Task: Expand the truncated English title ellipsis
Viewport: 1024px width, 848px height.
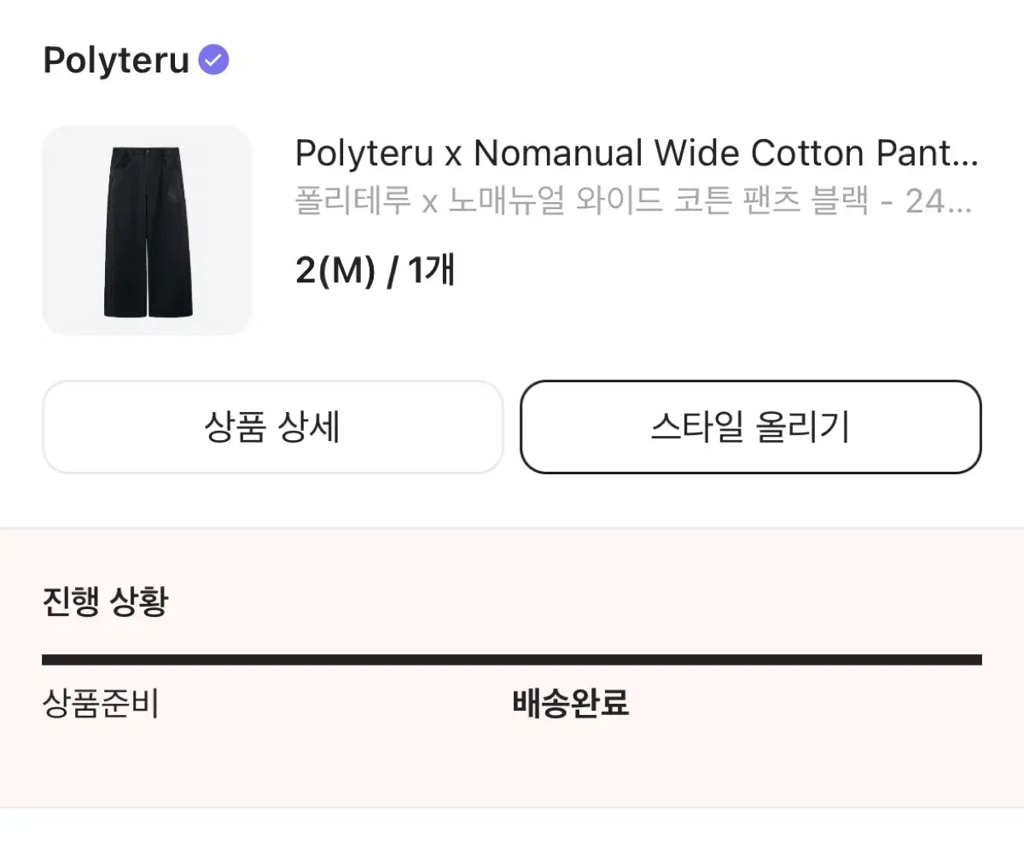Action: pyautogui.click(x=963, y=154)
